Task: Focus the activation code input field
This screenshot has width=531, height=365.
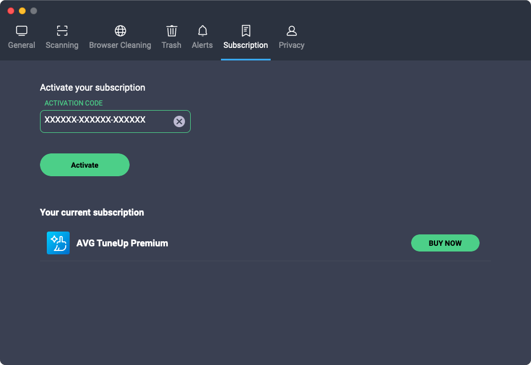Action: pyautogui.click(x=115, y=121)
